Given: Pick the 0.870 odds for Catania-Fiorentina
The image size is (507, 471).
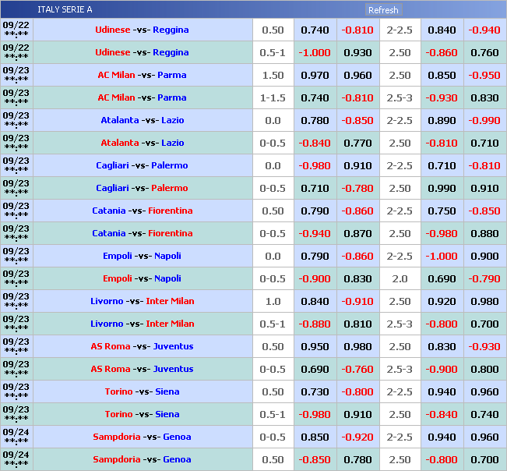Looking at the screenshot, I should (x=357, y=234).
